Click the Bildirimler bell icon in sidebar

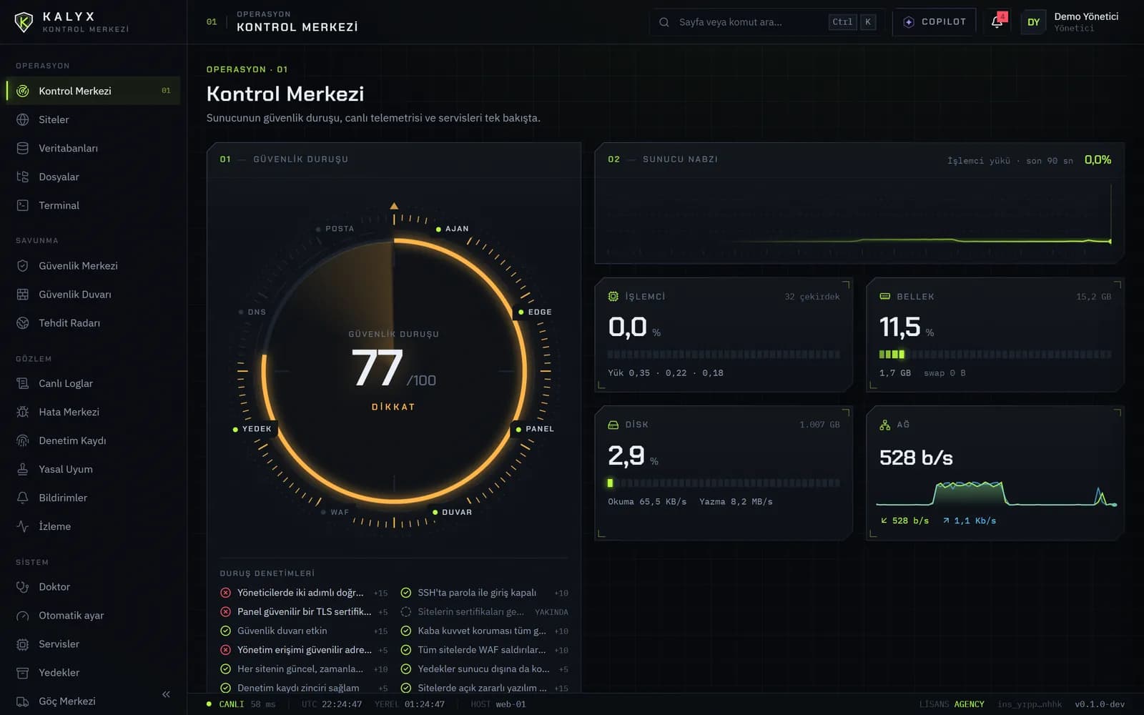[23, 498]
